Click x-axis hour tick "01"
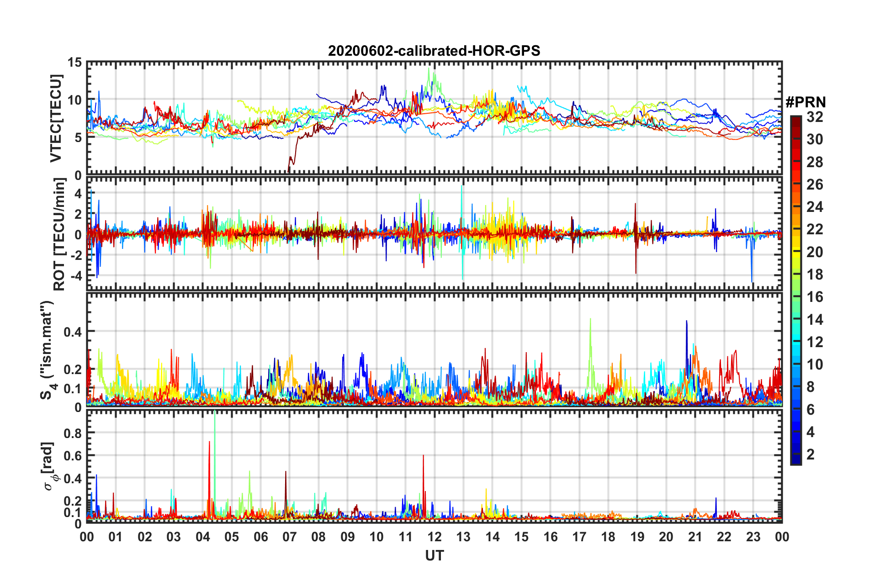This screenshot has width=869, height=581. [116, 537]
